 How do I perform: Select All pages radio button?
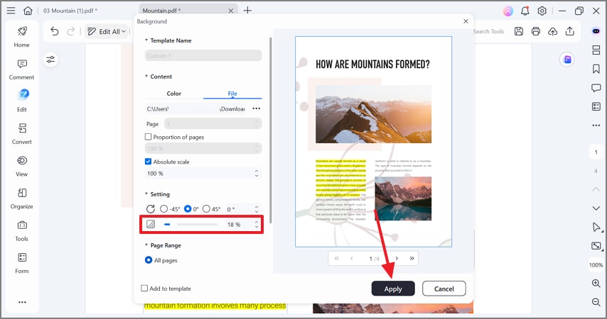(149, 260)
